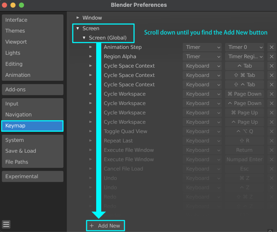277x232 pixels.
Task: Remove the Cancel File Load entry
Action: pyautogui.click(x=271, y=169)
